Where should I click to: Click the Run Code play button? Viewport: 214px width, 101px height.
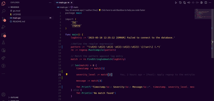176,3
